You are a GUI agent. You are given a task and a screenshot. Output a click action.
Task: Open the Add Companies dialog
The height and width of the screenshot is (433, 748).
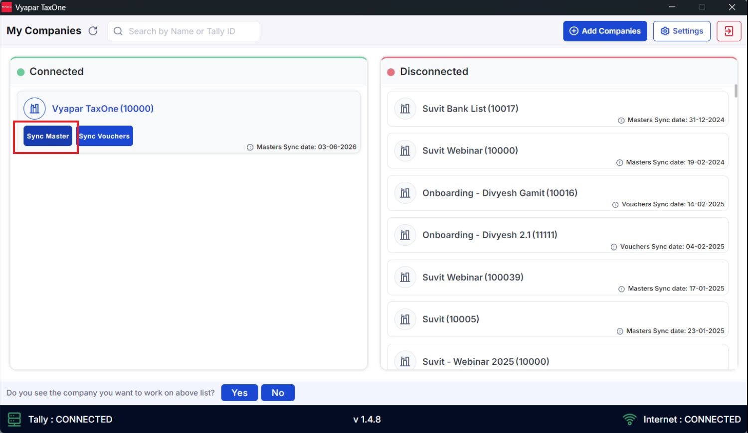pos(605,31)
